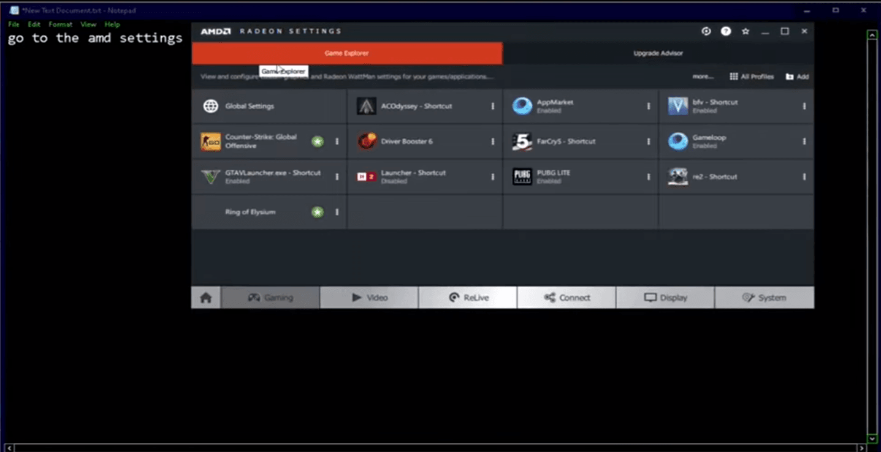Switch to the Upgrade Advisor tab

click(x=658, y=53)
